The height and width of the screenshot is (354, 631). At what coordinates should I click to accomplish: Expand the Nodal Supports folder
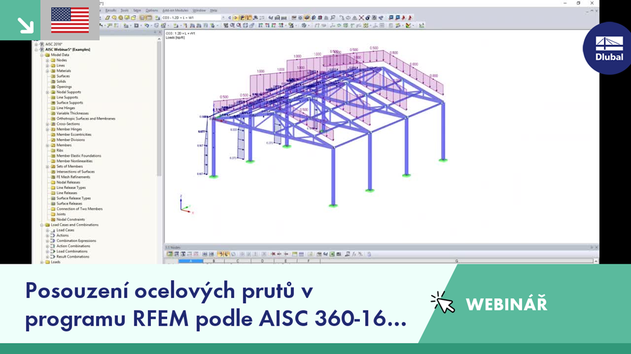click(x=47, y=92)
